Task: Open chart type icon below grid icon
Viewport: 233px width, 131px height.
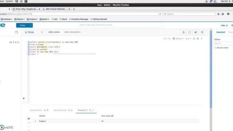Action: [29, 123]
